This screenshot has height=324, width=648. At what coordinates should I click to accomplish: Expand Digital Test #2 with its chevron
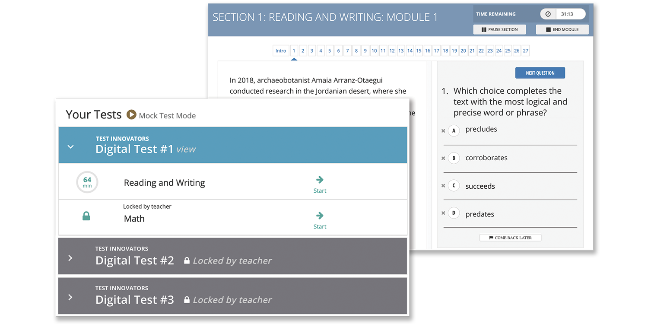70,258
